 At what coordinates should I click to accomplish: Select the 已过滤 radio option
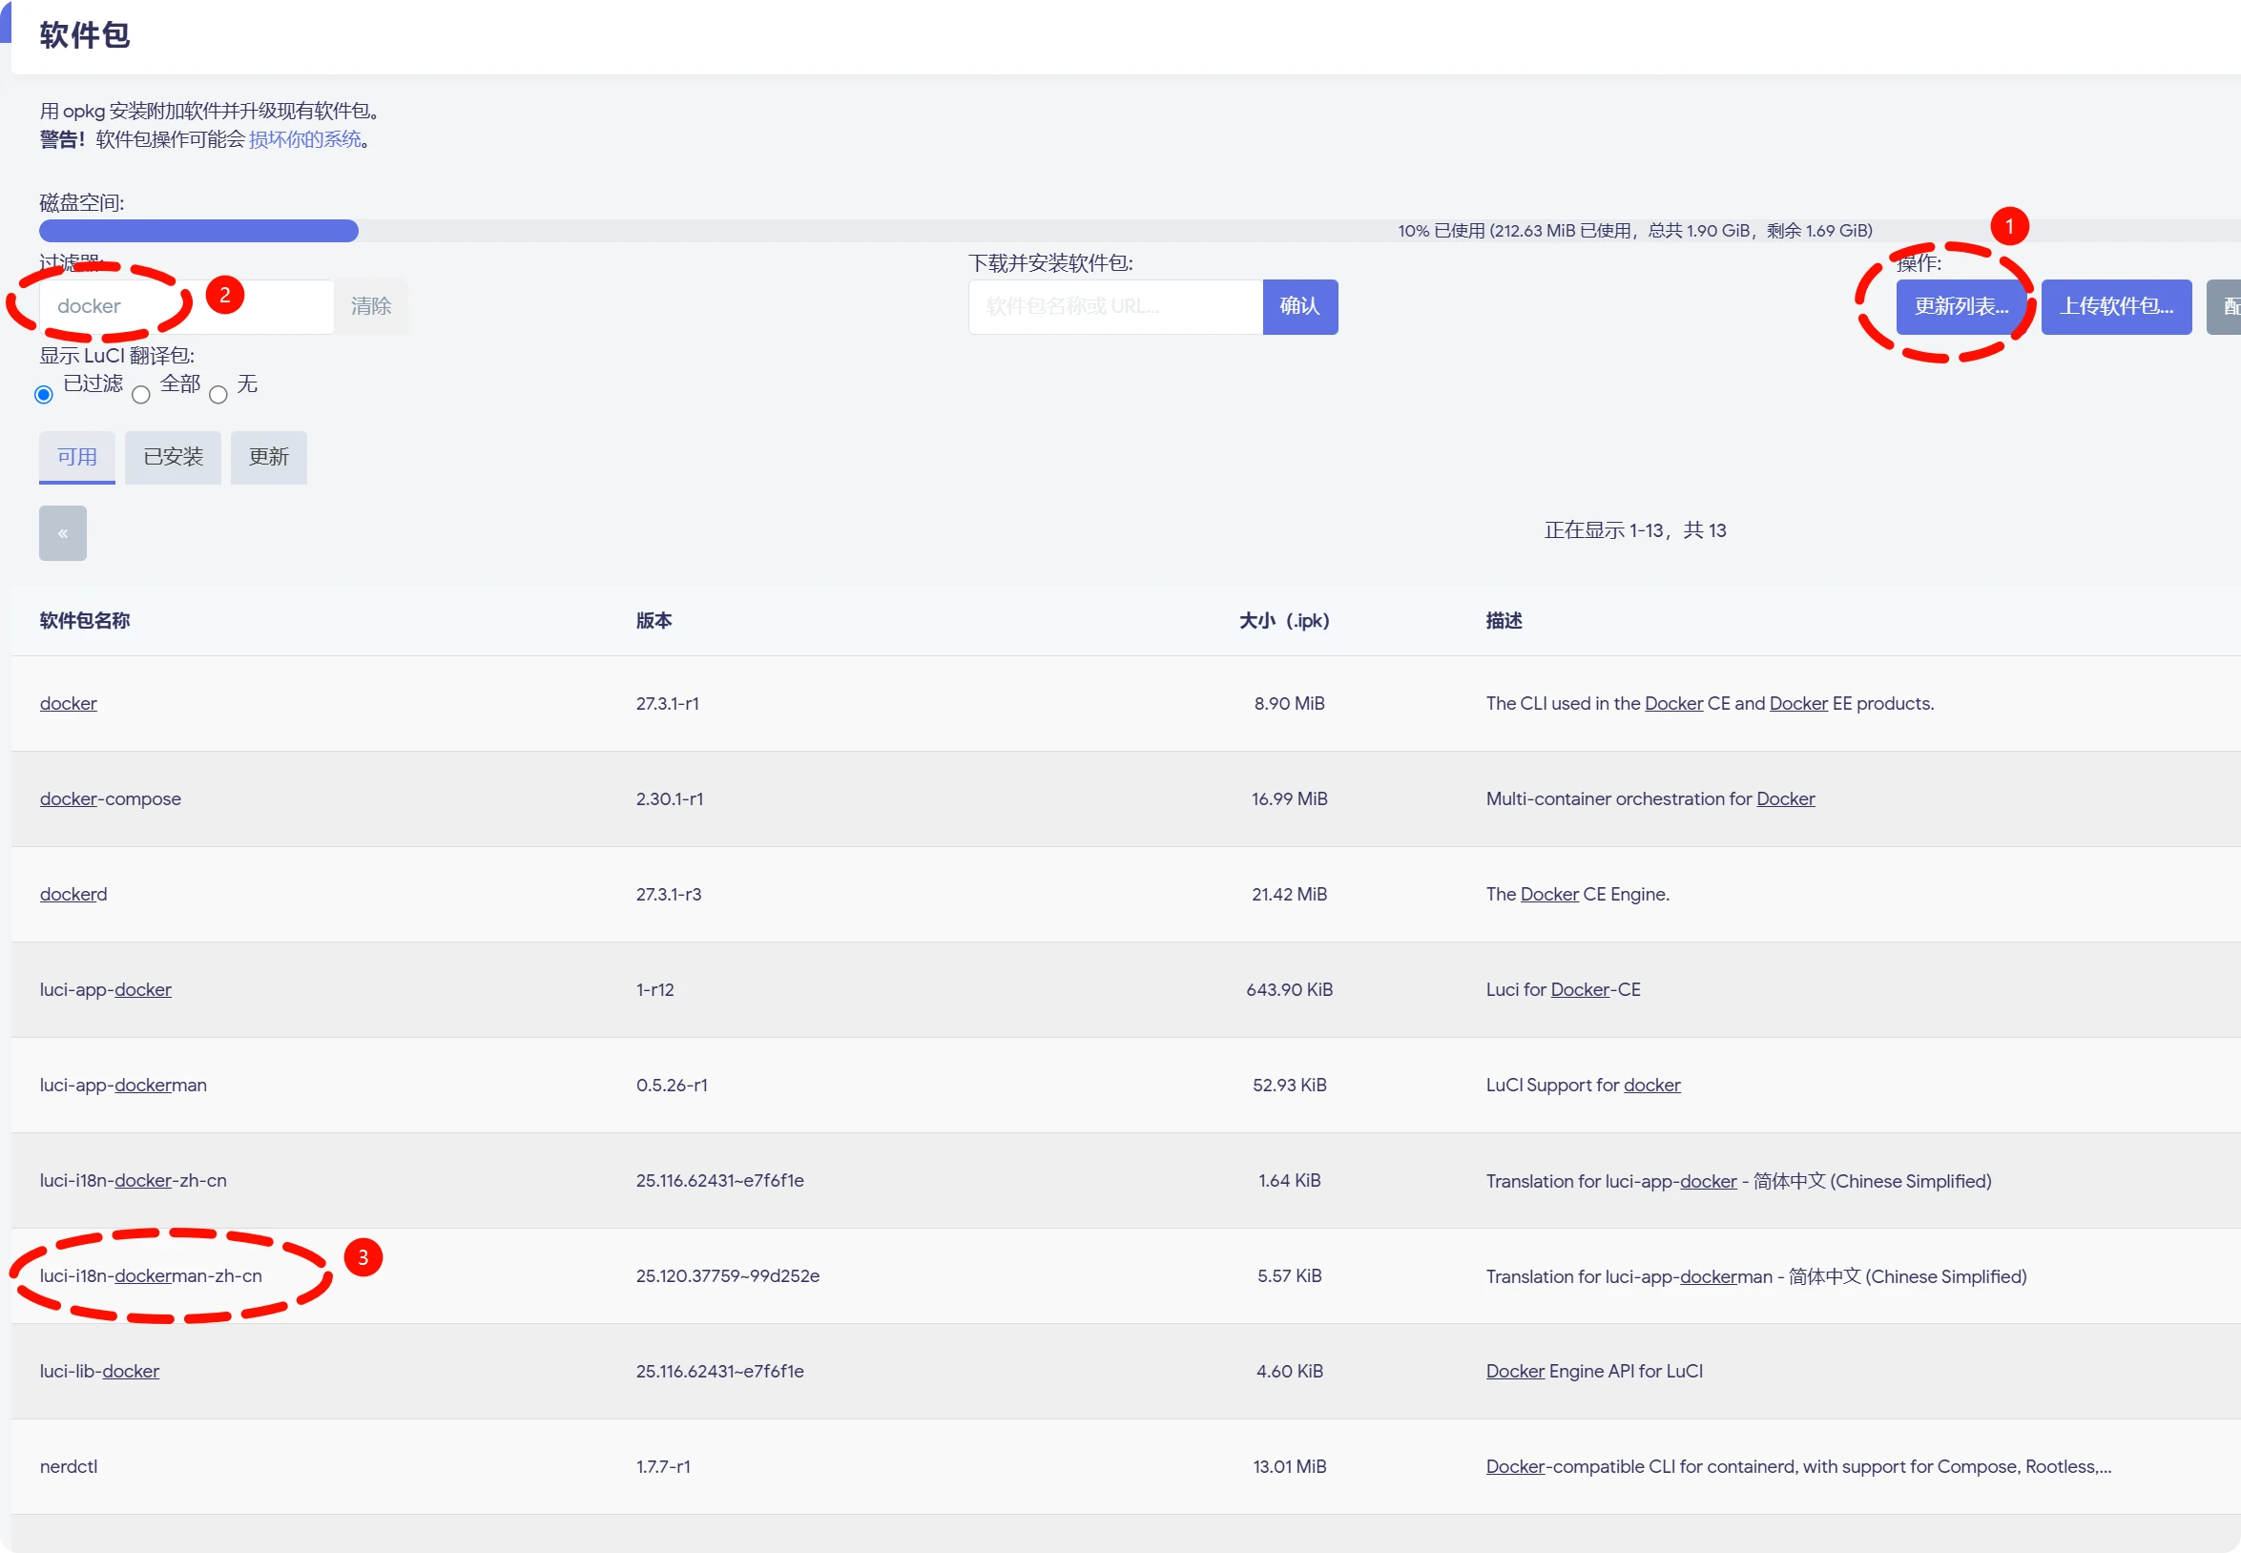(x=44, y=394)
